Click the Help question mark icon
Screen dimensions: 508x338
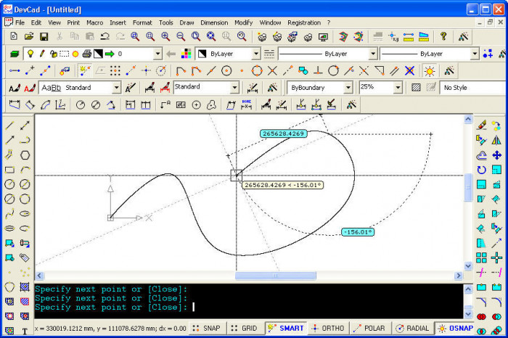click(444, 36)
